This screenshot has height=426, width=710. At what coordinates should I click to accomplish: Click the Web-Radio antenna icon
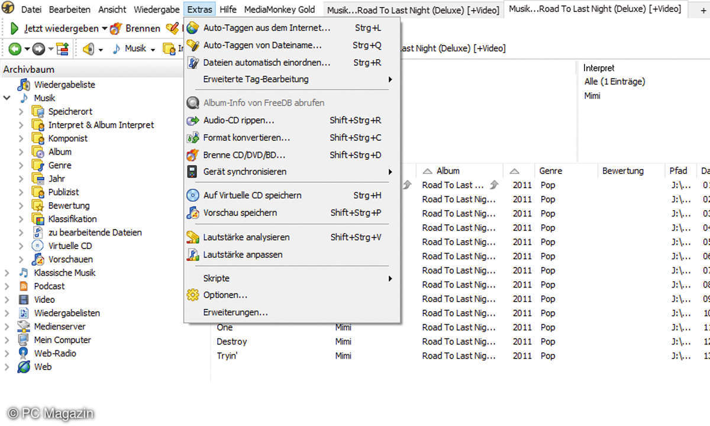(24, 353)
